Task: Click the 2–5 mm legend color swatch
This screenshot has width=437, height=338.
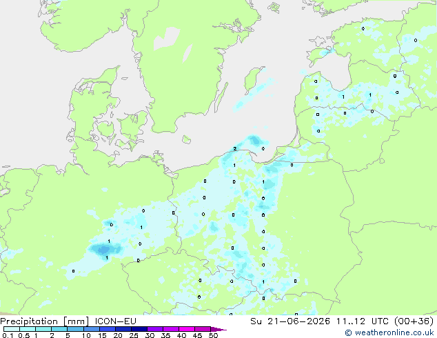Action: click(59, 329)
